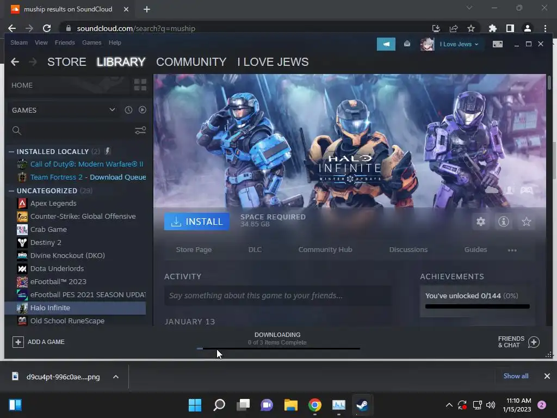Show hidden system tray icons chevron
557x418 pixels.
click(x=449, y=405)
